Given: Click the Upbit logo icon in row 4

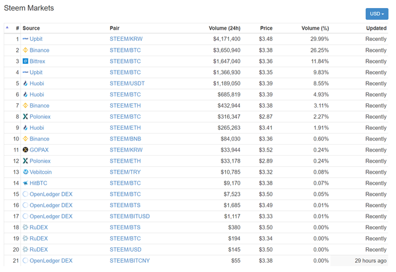Looking at the screenshot, I should coord(25,72).
